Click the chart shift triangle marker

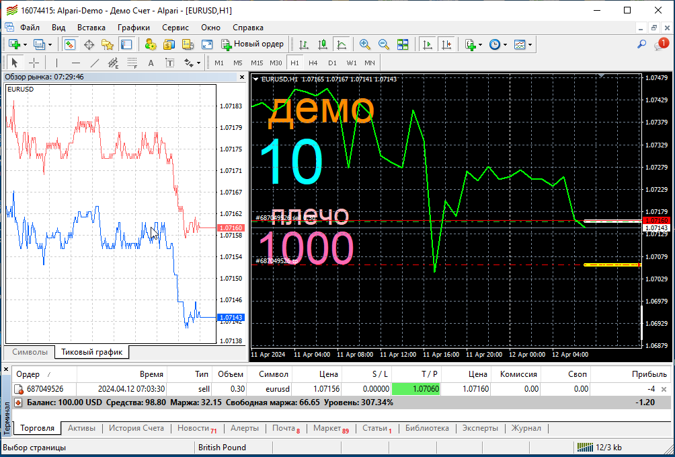click(x=602, y=75)
